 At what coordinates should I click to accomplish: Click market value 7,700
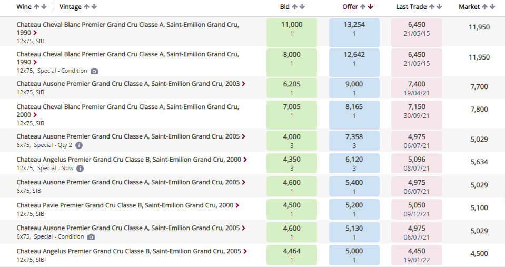click(479, 87)
